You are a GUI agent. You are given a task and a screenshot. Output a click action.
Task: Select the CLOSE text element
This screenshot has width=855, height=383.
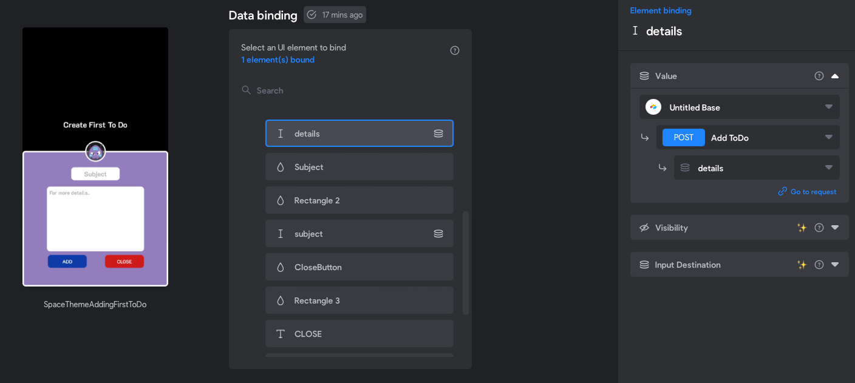click(359, 334)
